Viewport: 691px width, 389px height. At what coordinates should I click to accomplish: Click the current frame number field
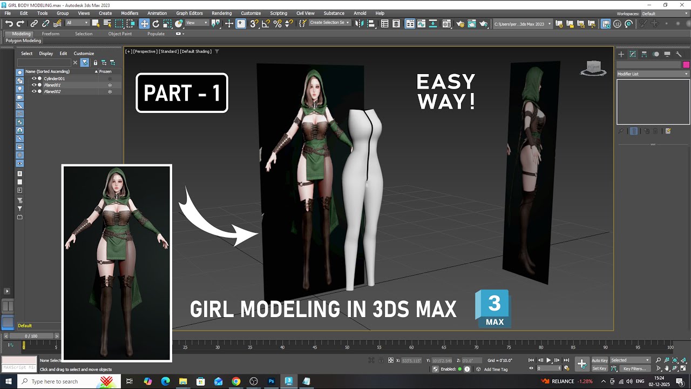point(549,368)
